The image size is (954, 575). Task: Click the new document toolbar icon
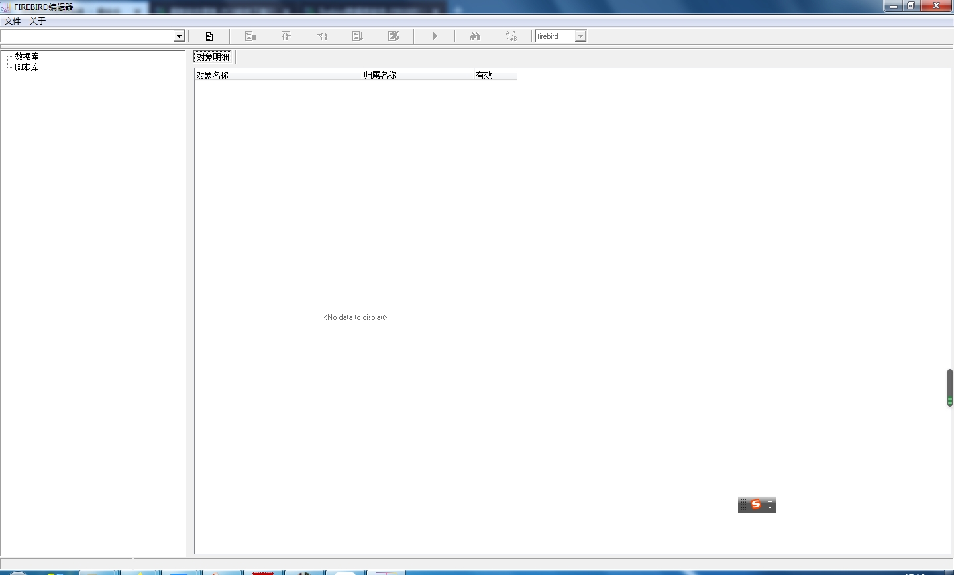pos(209,36)
